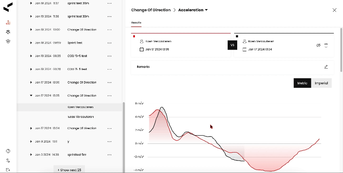
Task: Open the Acceleration dropdown
Action: [193, 10]
